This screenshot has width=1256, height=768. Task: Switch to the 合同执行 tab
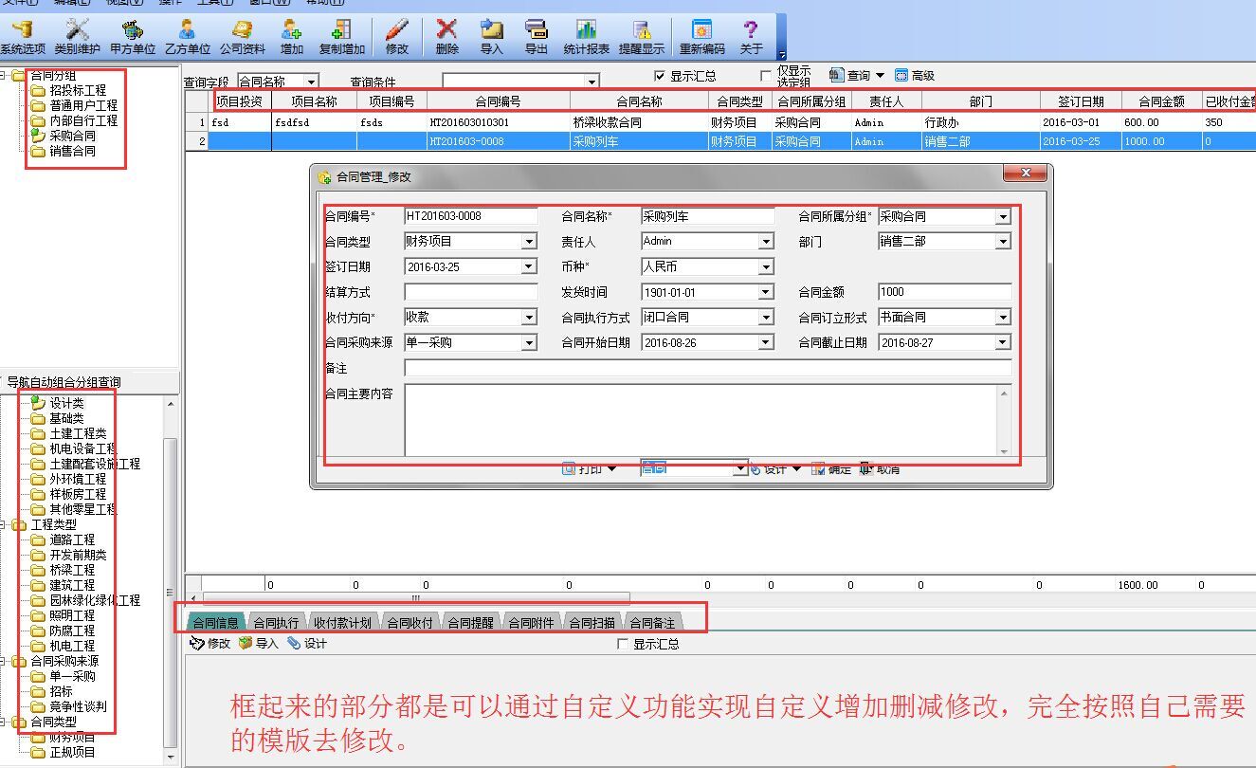click(276, 622)
